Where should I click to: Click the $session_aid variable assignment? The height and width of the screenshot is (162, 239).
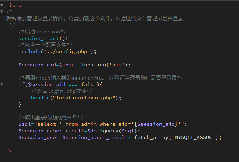click(37, 65)
